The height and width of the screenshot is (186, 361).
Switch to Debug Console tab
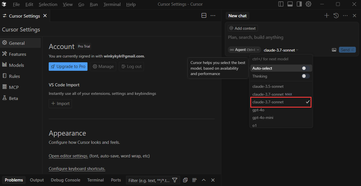(x=65, y=180)
